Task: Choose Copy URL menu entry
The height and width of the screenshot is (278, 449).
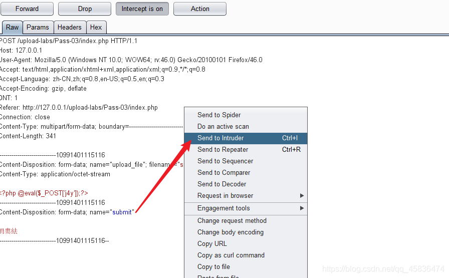Action: (246, 243)
